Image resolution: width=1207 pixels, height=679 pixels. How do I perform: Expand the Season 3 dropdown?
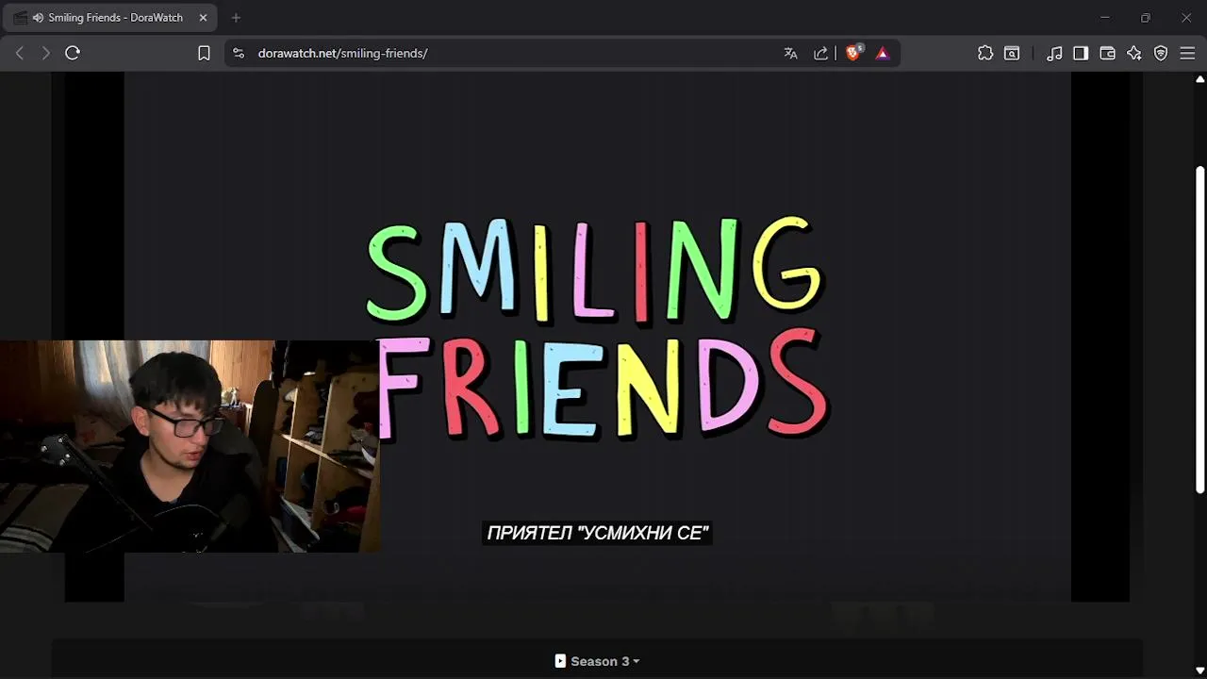point(597,661)
